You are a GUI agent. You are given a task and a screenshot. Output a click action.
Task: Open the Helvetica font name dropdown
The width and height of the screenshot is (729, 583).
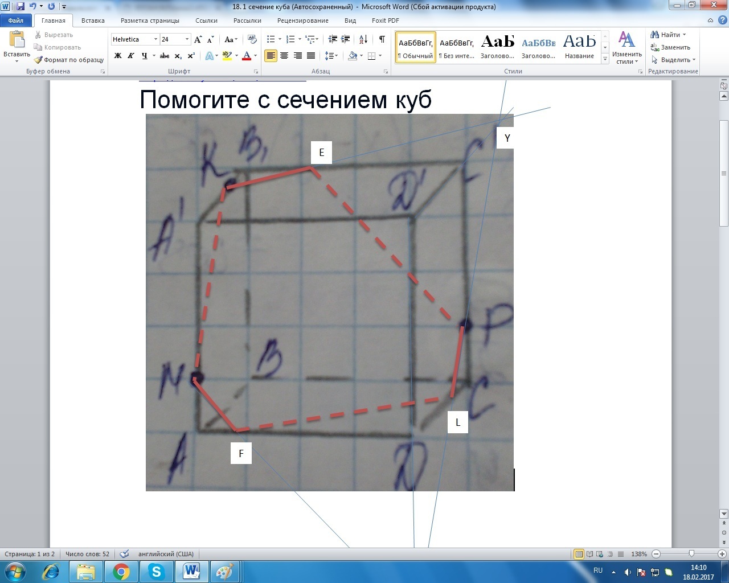155,39
